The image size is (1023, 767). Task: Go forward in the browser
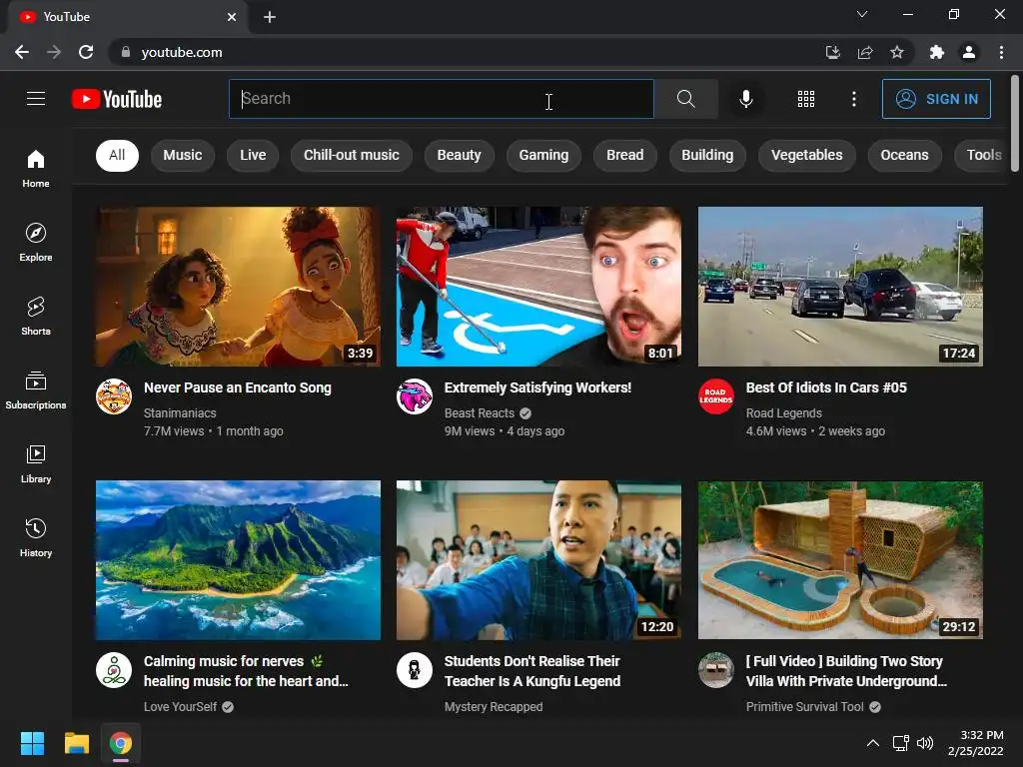click(x=54, y=52)
